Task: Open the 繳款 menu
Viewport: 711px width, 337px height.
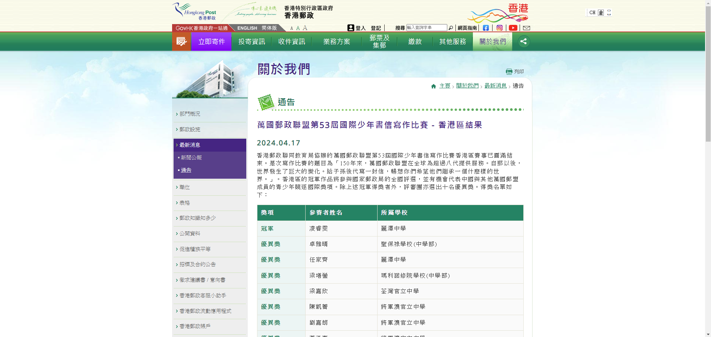Action: point(415,42)
